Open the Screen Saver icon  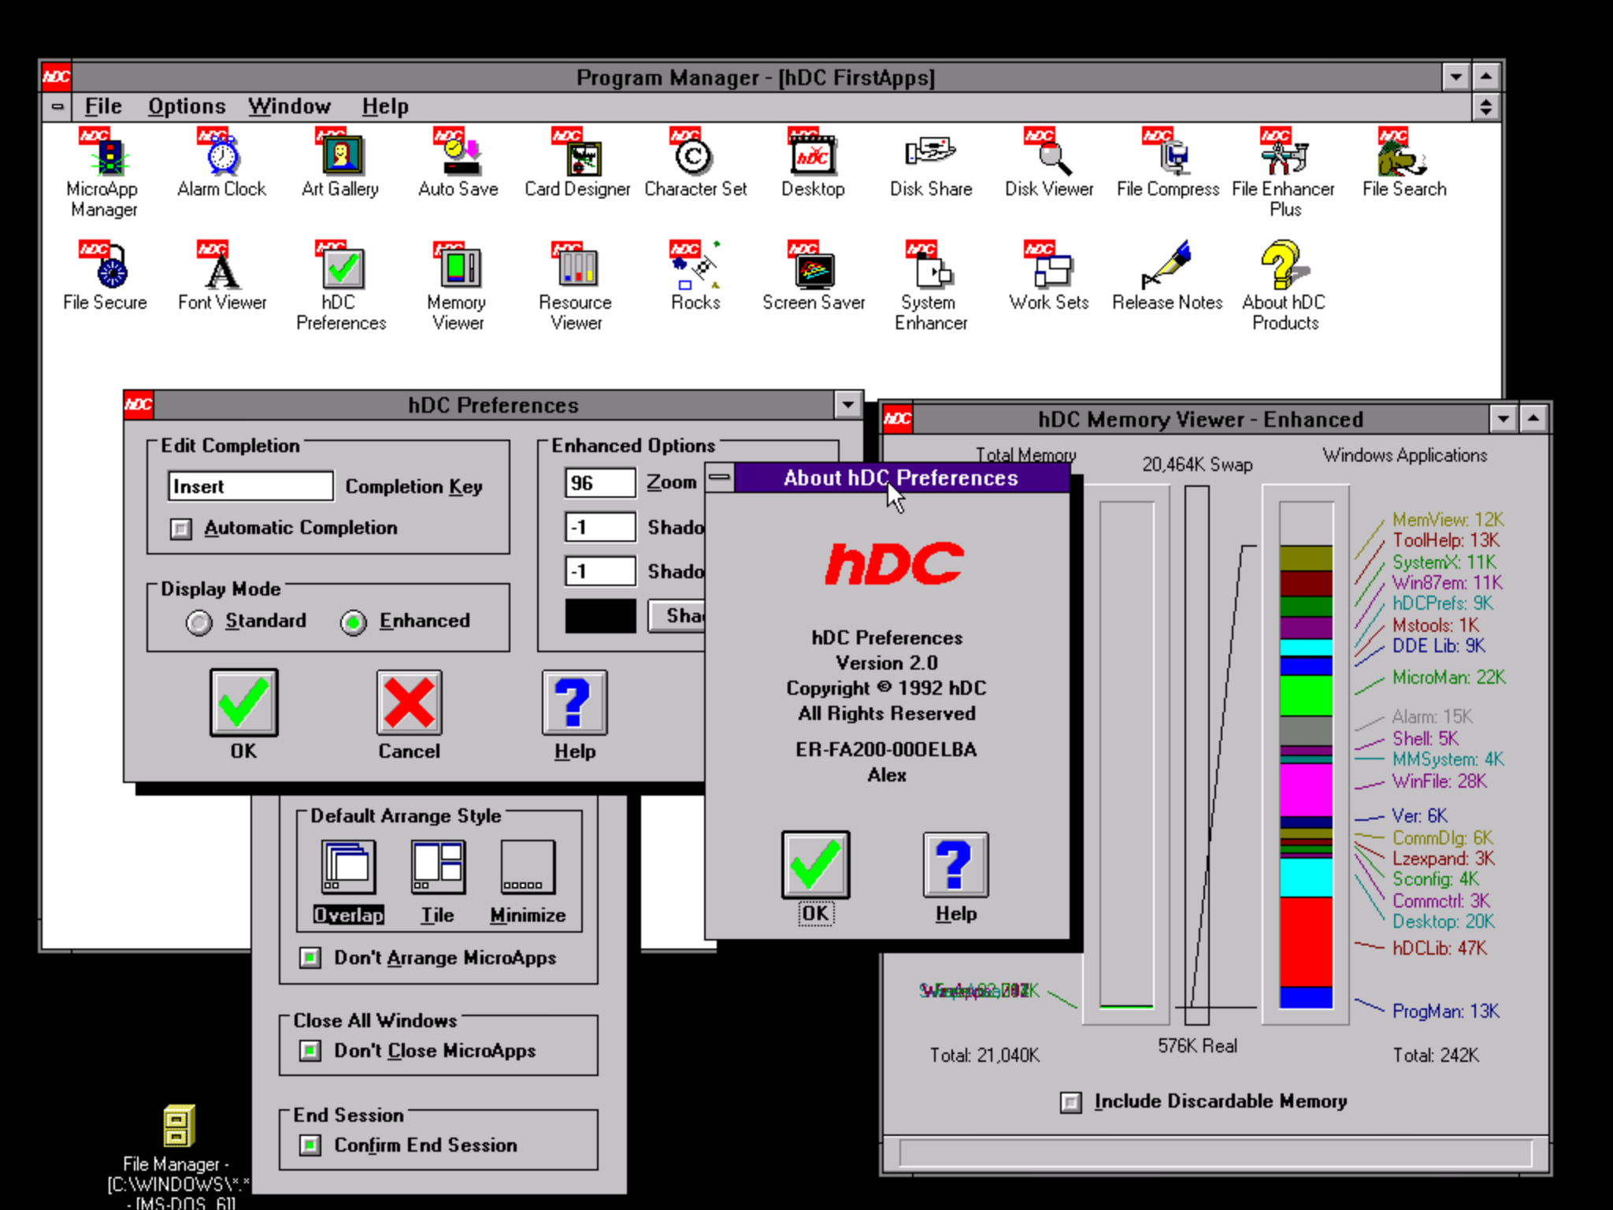(813, 269)
